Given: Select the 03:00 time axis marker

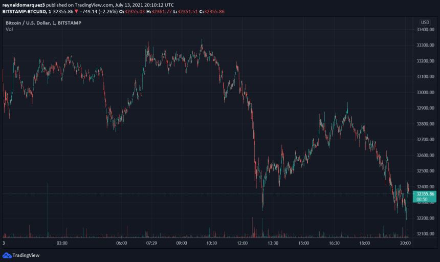Looking at the screenshot, I should 62,244.
